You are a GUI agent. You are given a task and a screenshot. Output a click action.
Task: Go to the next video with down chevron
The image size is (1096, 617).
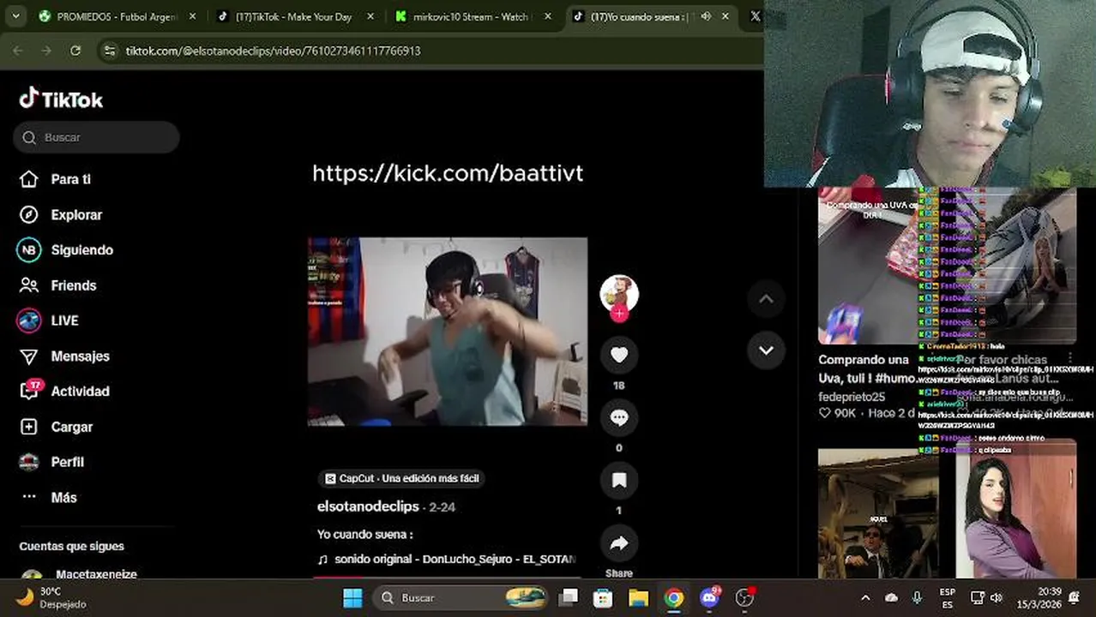(x=766, y=350)
